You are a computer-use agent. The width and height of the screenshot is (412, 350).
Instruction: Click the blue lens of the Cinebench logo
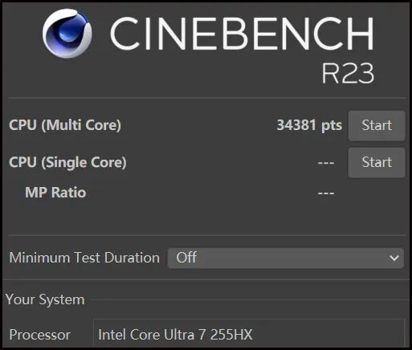[66, 34]
